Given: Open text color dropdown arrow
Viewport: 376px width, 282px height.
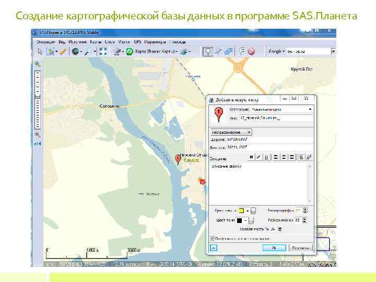Looking at the screenshot, I should point(247,211).
